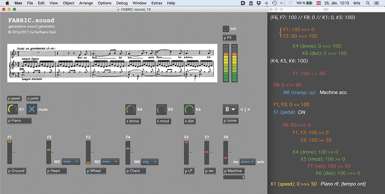Click the F4 Chant fader
Screen dimensions: 385x194
128,152
